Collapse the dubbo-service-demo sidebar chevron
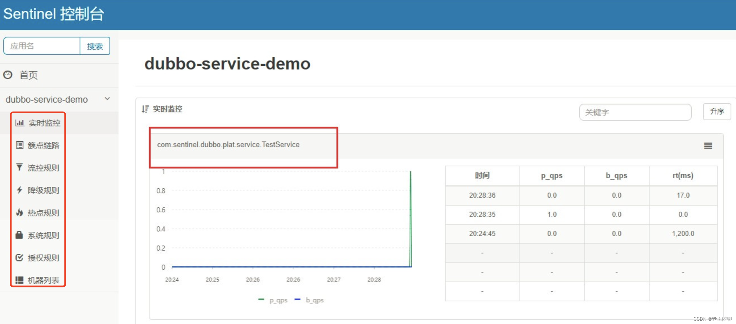The height and width of the screenshot is (324, 736). click(107, 99)
